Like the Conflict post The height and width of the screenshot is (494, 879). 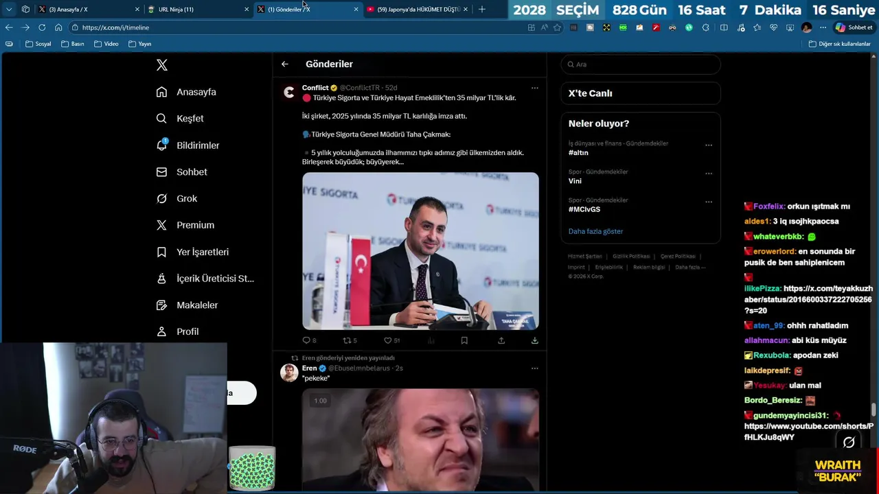(391, 340)
